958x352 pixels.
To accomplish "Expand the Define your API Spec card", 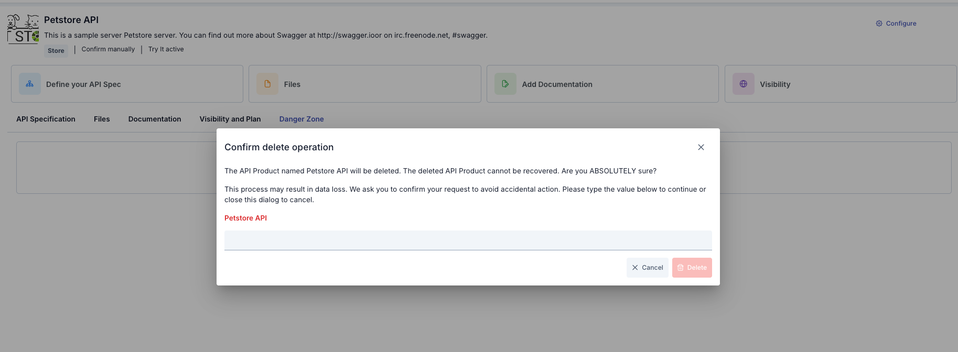I will click(127, 83).
